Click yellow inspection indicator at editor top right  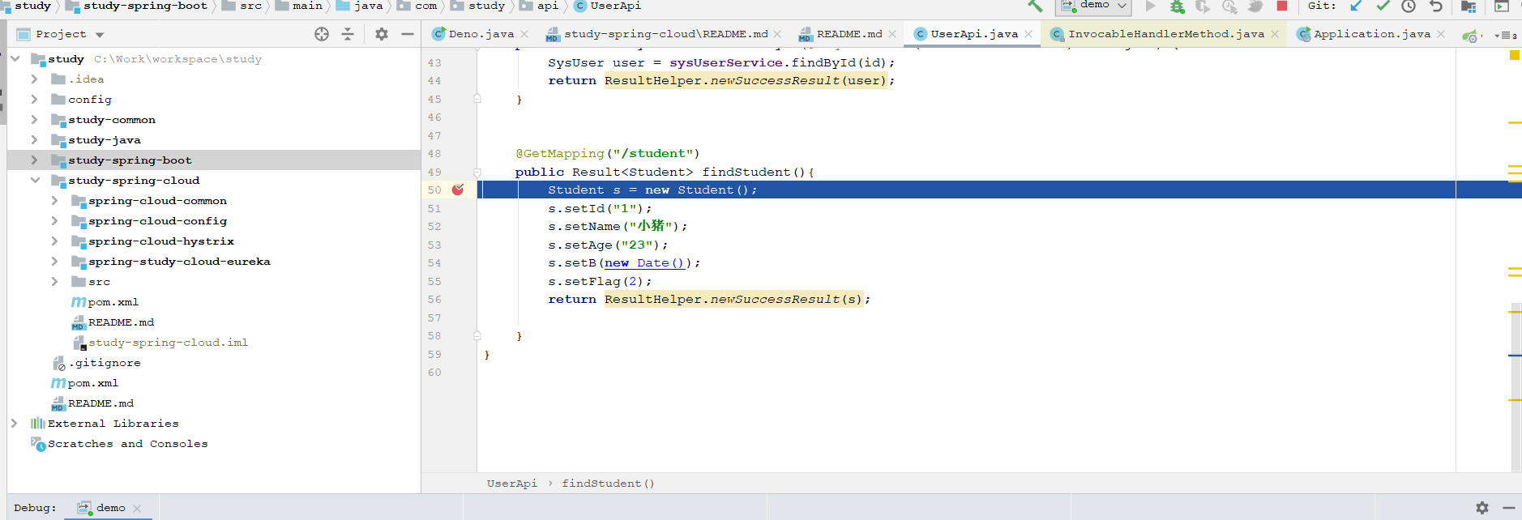(1515, 55)
